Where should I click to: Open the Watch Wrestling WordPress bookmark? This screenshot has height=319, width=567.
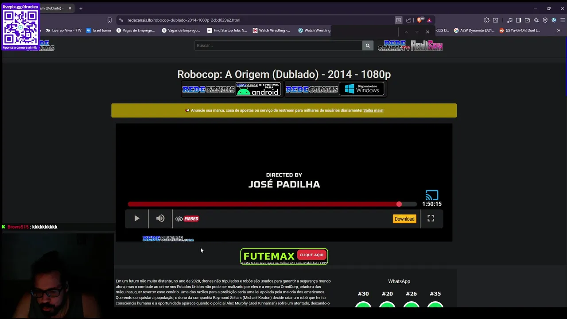point(314,31)
